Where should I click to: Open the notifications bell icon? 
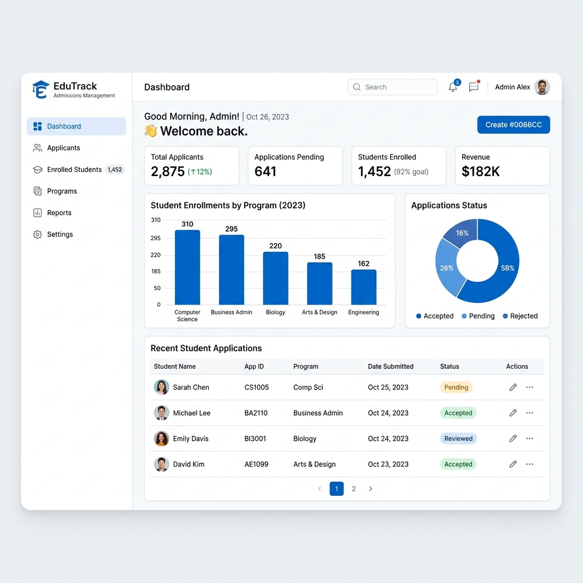[453, 87]
